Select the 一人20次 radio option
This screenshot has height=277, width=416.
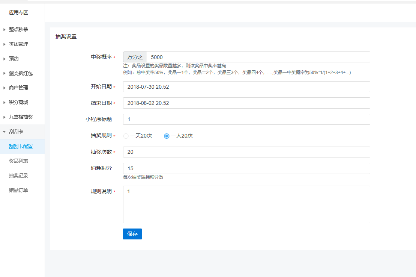click(x=167, y=136)
